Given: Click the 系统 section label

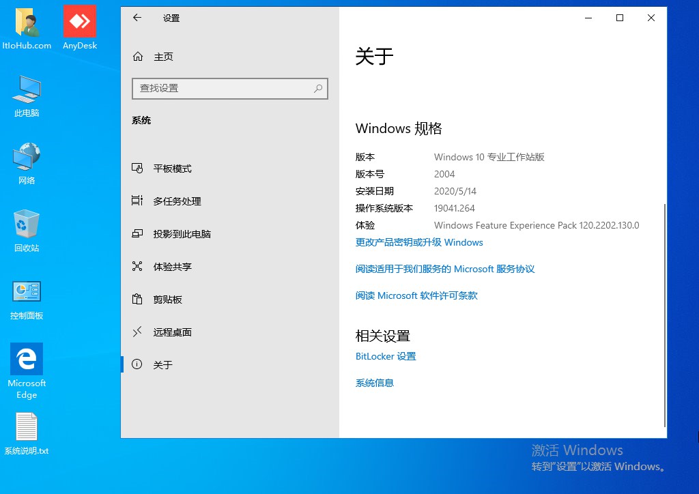Looking at the screenshot, I should [141, 120].
